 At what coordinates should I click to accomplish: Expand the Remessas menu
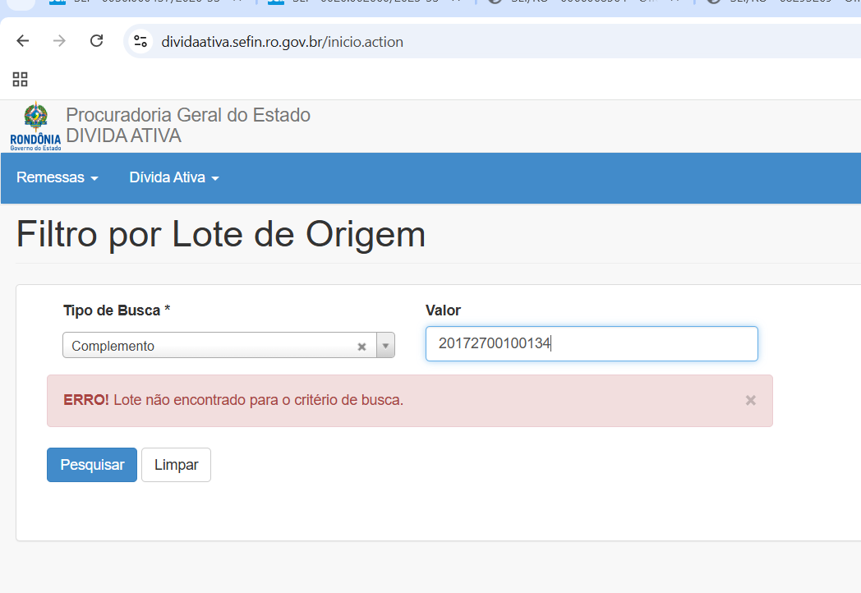pyautogui.click(x=58, y=177)
